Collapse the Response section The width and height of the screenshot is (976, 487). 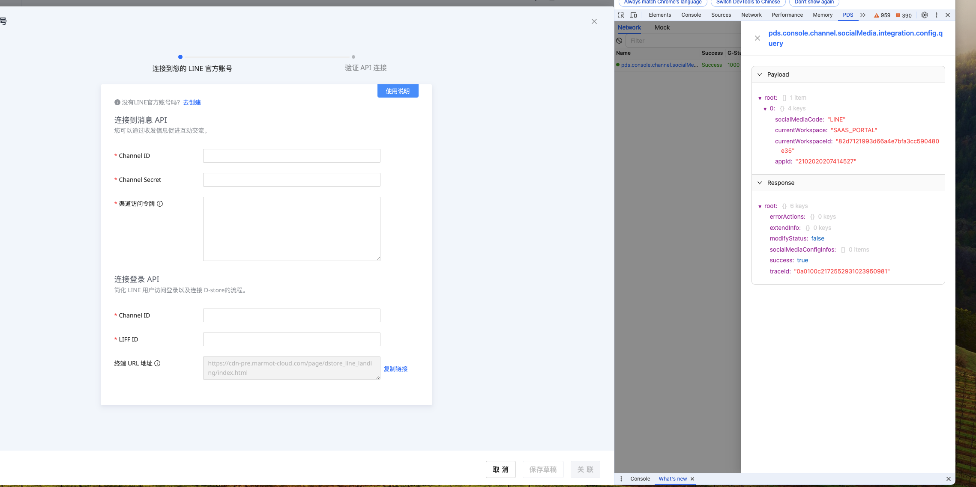pyautogui.click(x=760, y=183)
